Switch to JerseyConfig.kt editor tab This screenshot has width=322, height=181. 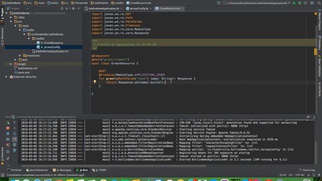(x=139, y=9)
